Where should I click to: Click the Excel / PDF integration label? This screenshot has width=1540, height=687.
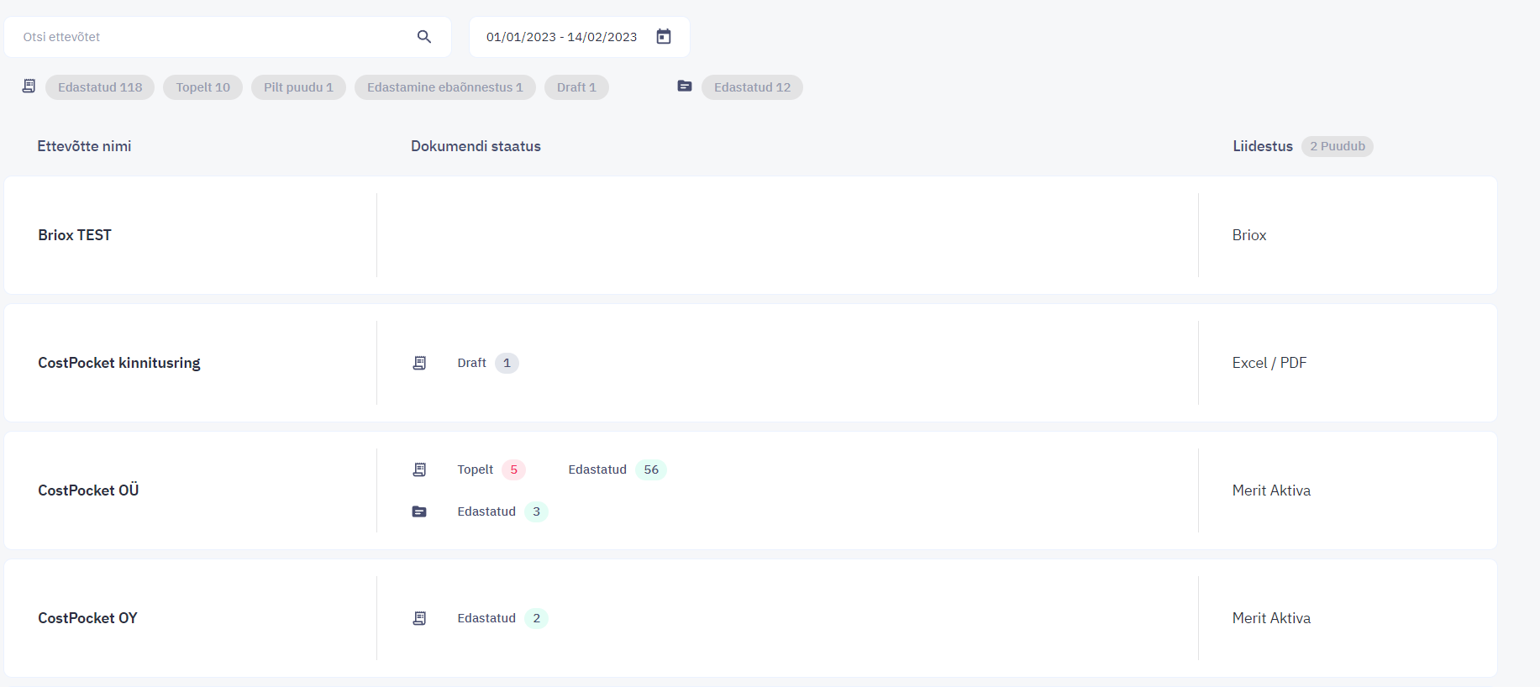(x=1269, y=363)
